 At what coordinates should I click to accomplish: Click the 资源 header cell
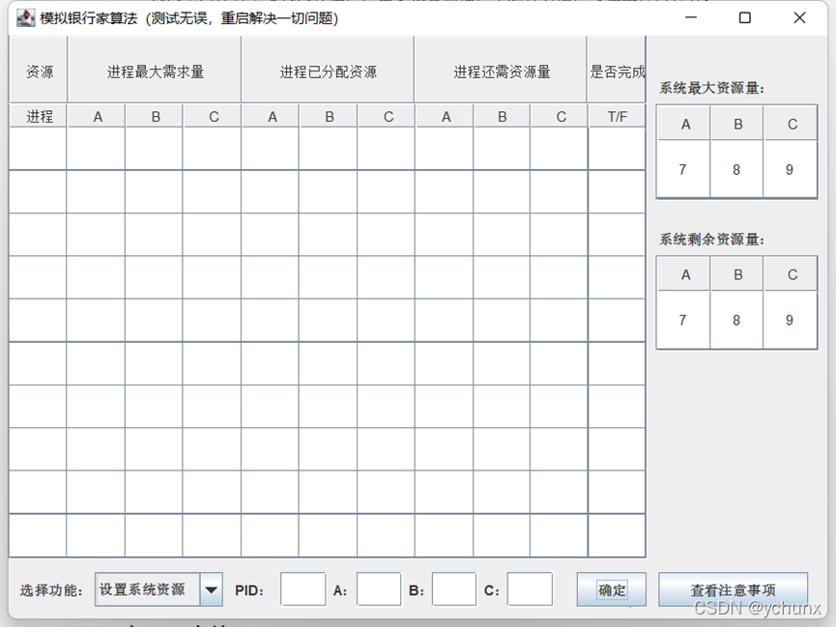click(x=39, y=70)
